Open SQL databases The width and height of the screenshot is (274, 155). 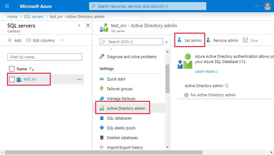(x=119, y=118)
